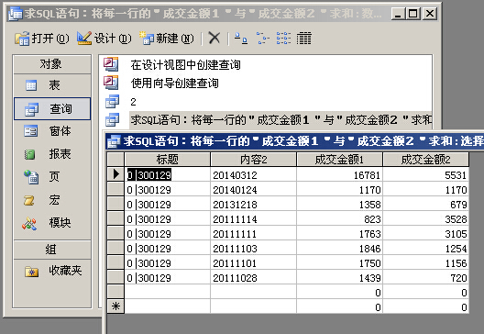Click 成交金额1 value 16781

339,175
